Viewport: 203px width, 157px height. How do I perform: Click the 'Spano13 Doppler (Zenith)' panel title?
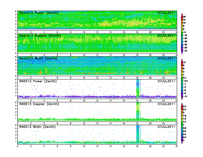click(x=40, y=35)
